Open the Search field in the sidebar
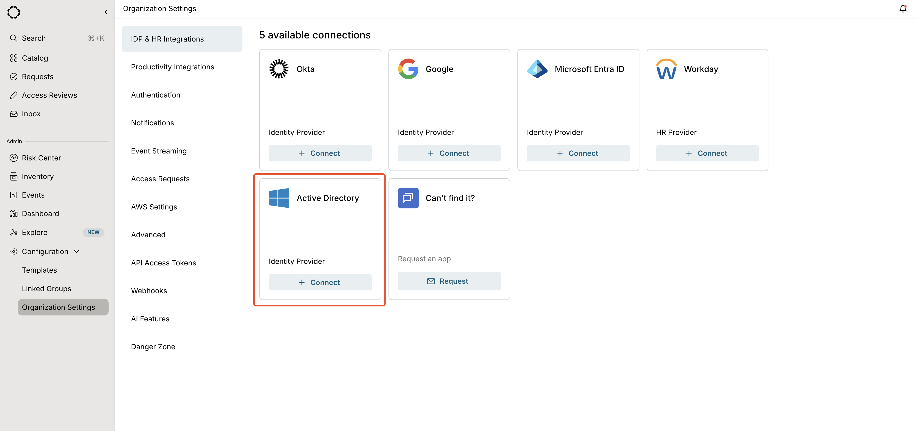 point(34,38)
